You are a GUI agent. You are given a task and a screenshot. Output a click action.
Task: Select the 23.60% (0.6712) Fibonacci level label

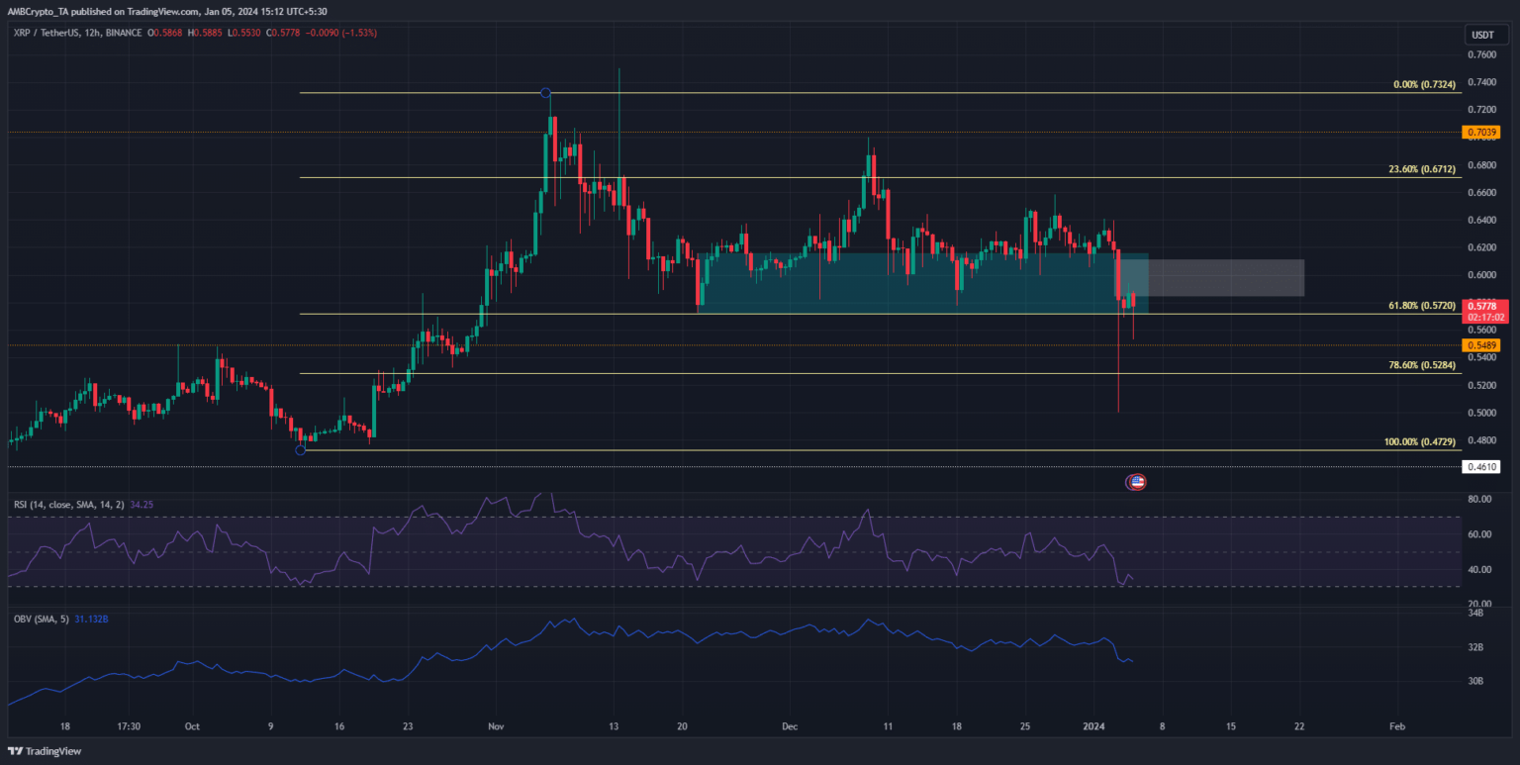tap(1420, 169)
